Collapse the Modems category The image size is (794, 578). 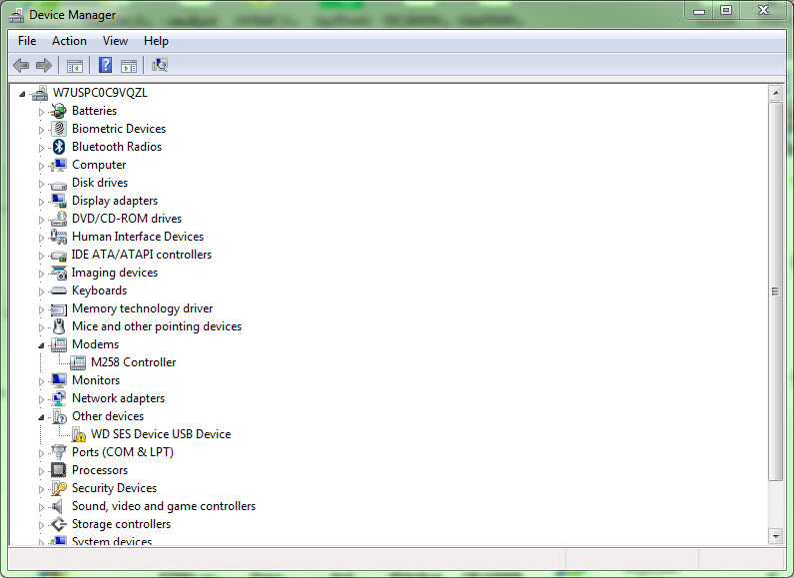point(41,345)
